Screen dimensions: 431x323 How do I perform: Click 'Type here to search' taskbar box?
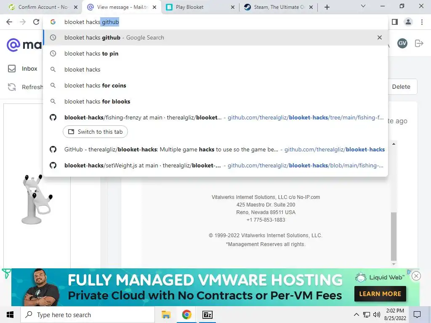tap(88, 315)
